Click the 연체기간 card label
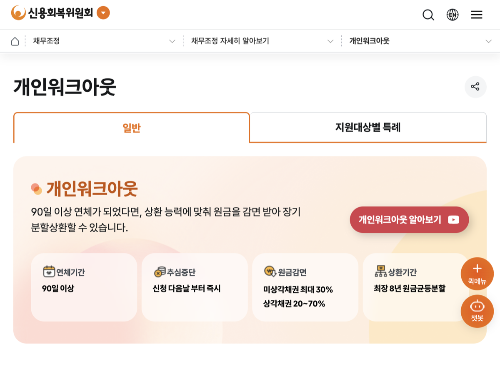The image size is (500, 372). point(70,272)
